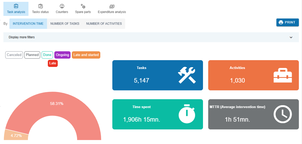Toggle the Planned status filter

(32, 55)
